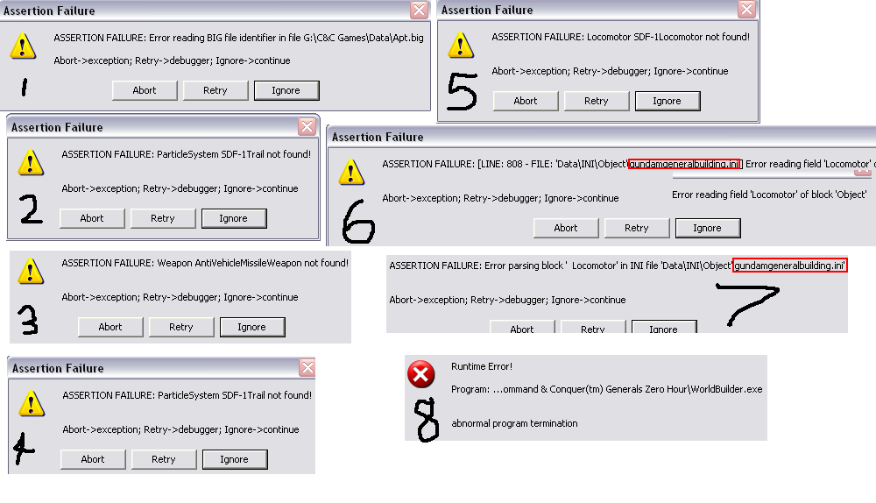The height and width of the screenshot is (503, 876).
Task: Abort the LINE 808 Locomotor field error
Action: pos(566,228)
